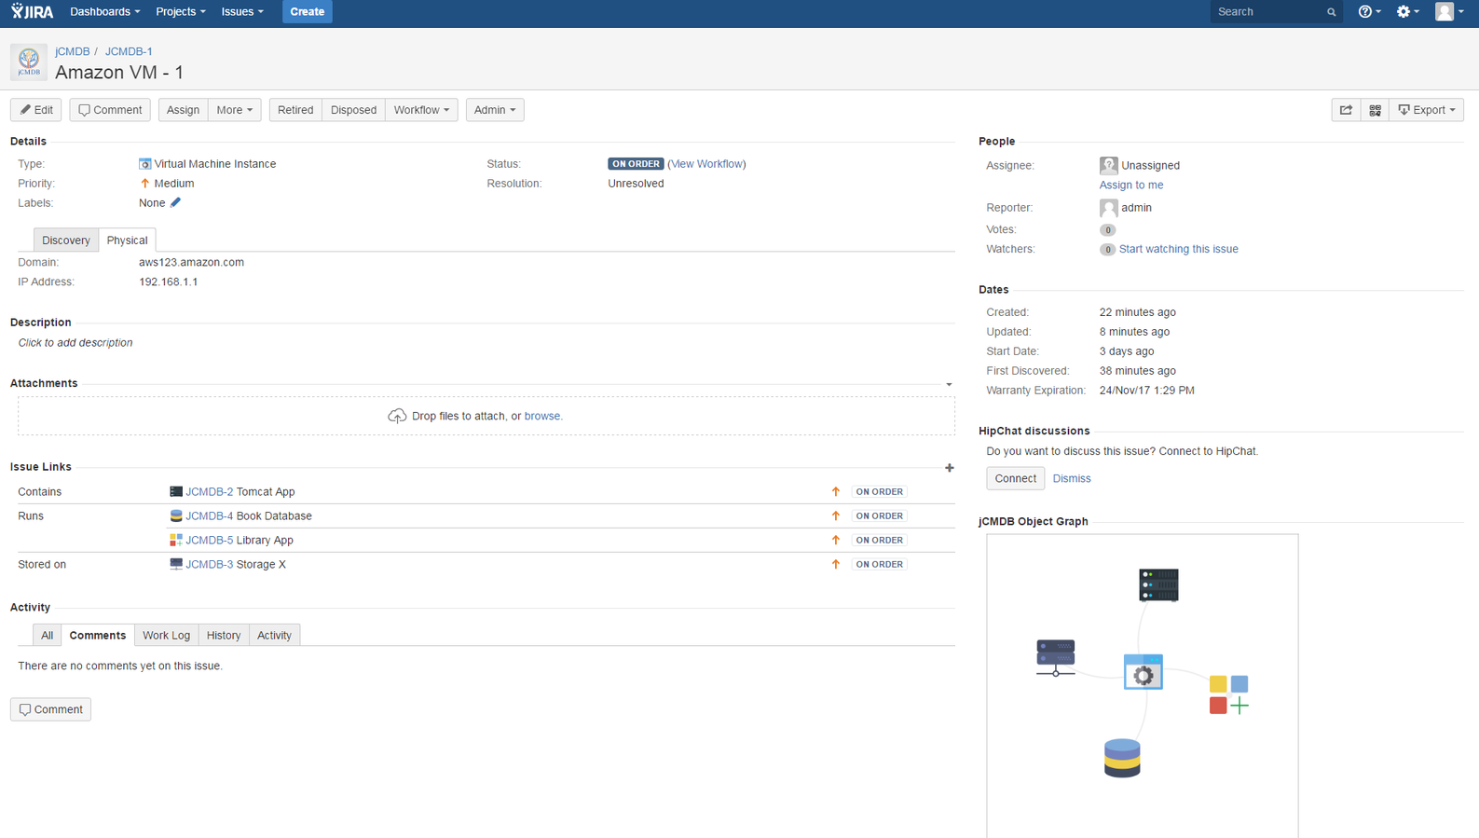Switch to the Physical tab

[x=127, y=240]
